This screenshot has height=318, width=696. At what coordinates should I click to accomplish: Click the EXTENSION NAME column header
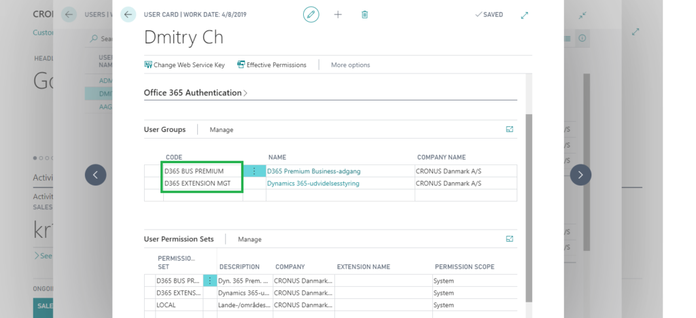[364, 267]
